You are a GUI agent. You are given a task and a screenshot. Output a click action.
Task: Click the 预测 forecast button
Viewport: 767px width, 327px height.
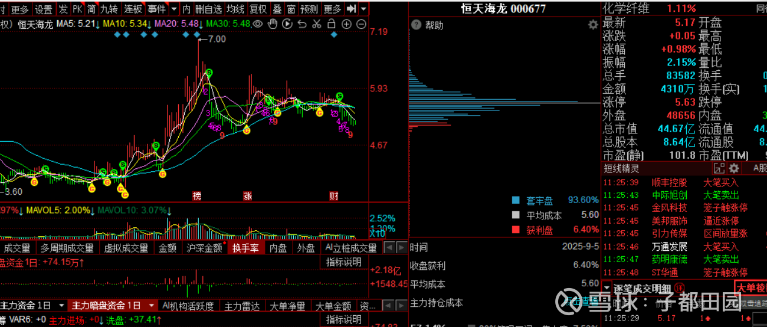pos(310,9)
